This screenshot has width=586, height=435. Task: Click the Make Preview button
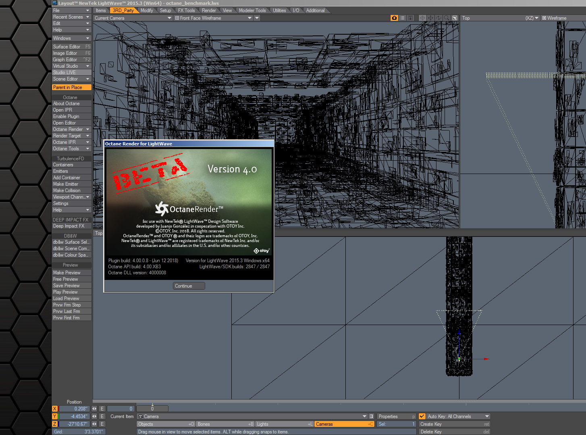tap(72, 273)
